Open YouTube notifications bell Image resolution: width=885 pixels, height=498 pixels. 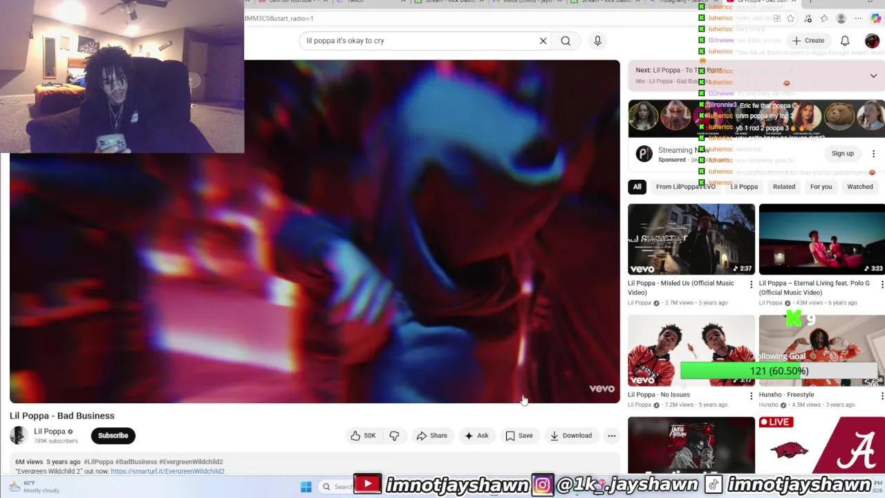coord(844,41)
